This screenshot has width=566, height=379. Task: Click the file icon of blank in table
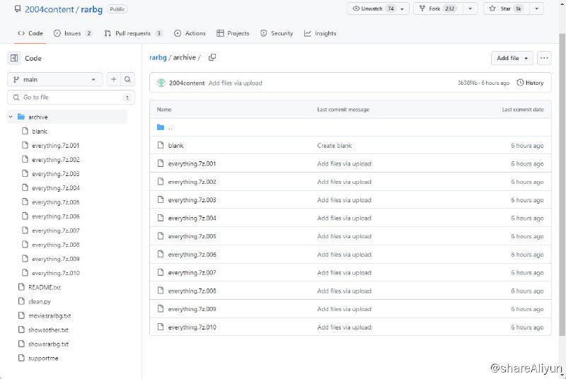(161, 146)
